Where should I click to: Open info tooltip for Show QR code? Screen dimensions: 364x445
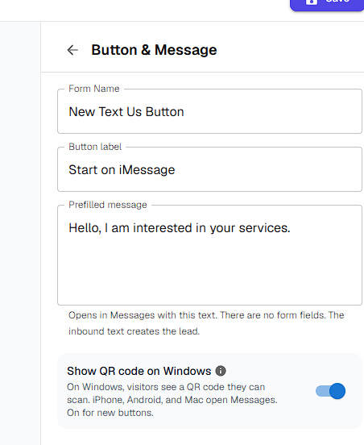click(x=221, y=371)
